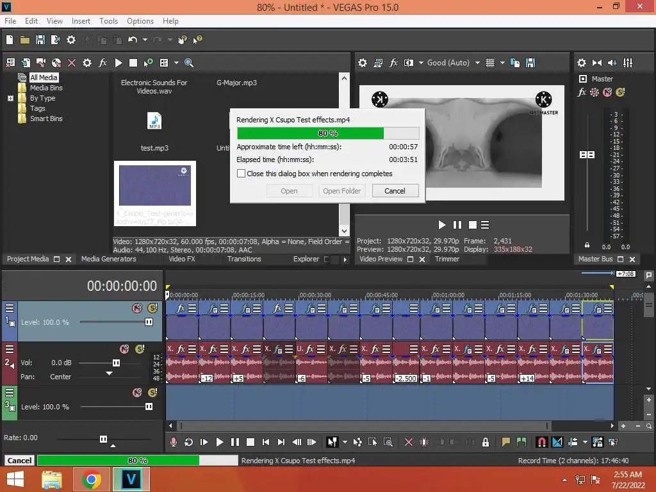The height and width of the screenshot is (492, 656).
Task: Toggle Solo on audio track 2
Action: click(140, 349)
